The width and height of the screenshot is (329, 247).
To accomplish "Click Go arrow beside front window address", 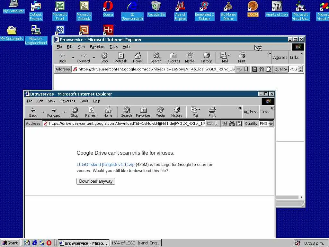I will pos(209,123).
